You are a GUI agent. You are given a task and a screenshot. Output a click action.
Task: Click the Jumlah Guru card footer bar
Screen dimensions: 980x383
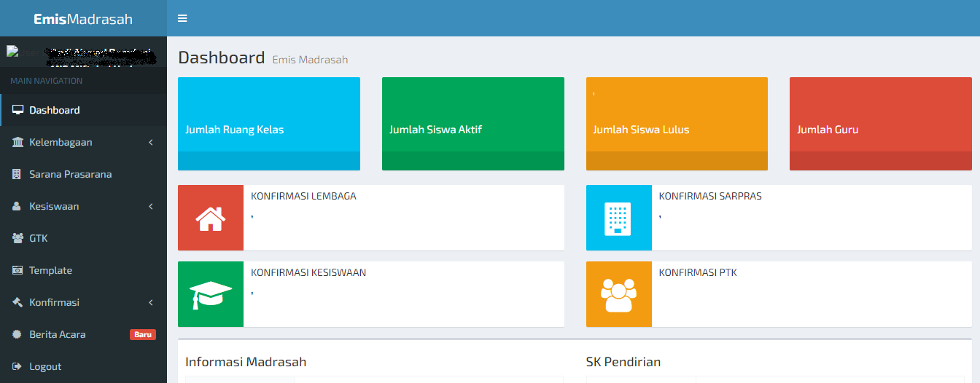(x=881, y=161)
